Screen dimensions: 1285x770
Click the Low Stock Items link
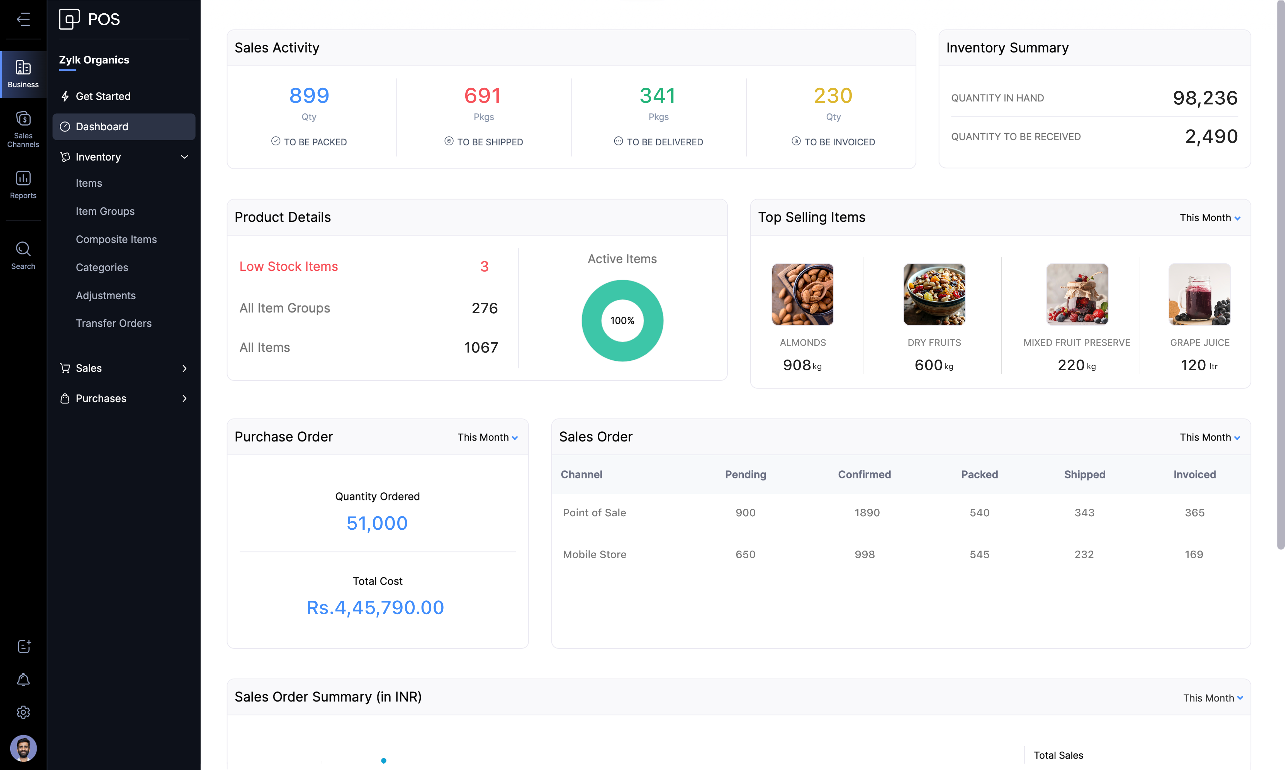coord(289,266)
